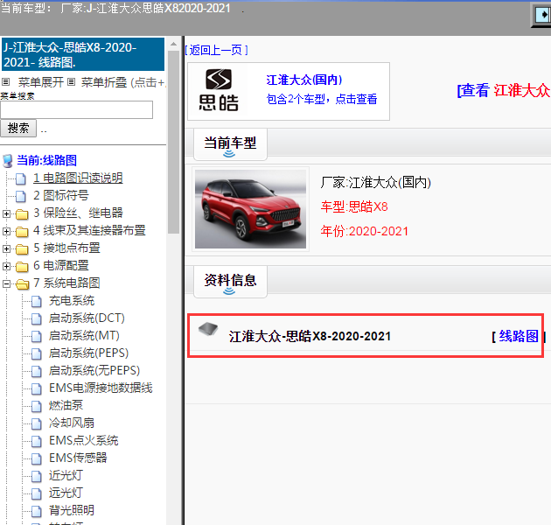The width and height of the screenshot is (551, 525).
Task: Click page icon beside 远光灯
Action: coord(36,493)
